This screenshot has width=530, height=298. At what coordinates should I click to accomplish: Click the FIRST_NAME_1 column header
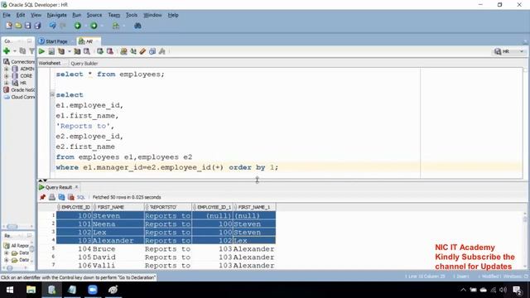click(x=254, y=207)
